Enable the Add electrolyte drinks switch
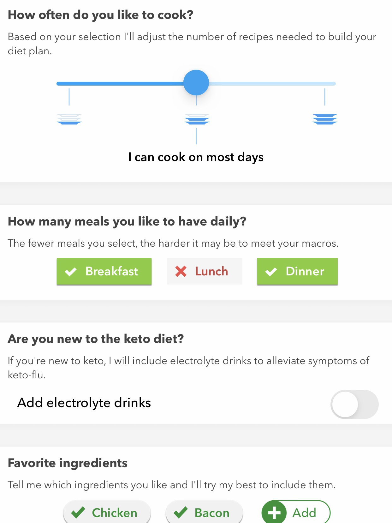 pyautogui.click(x=354, y=404)
